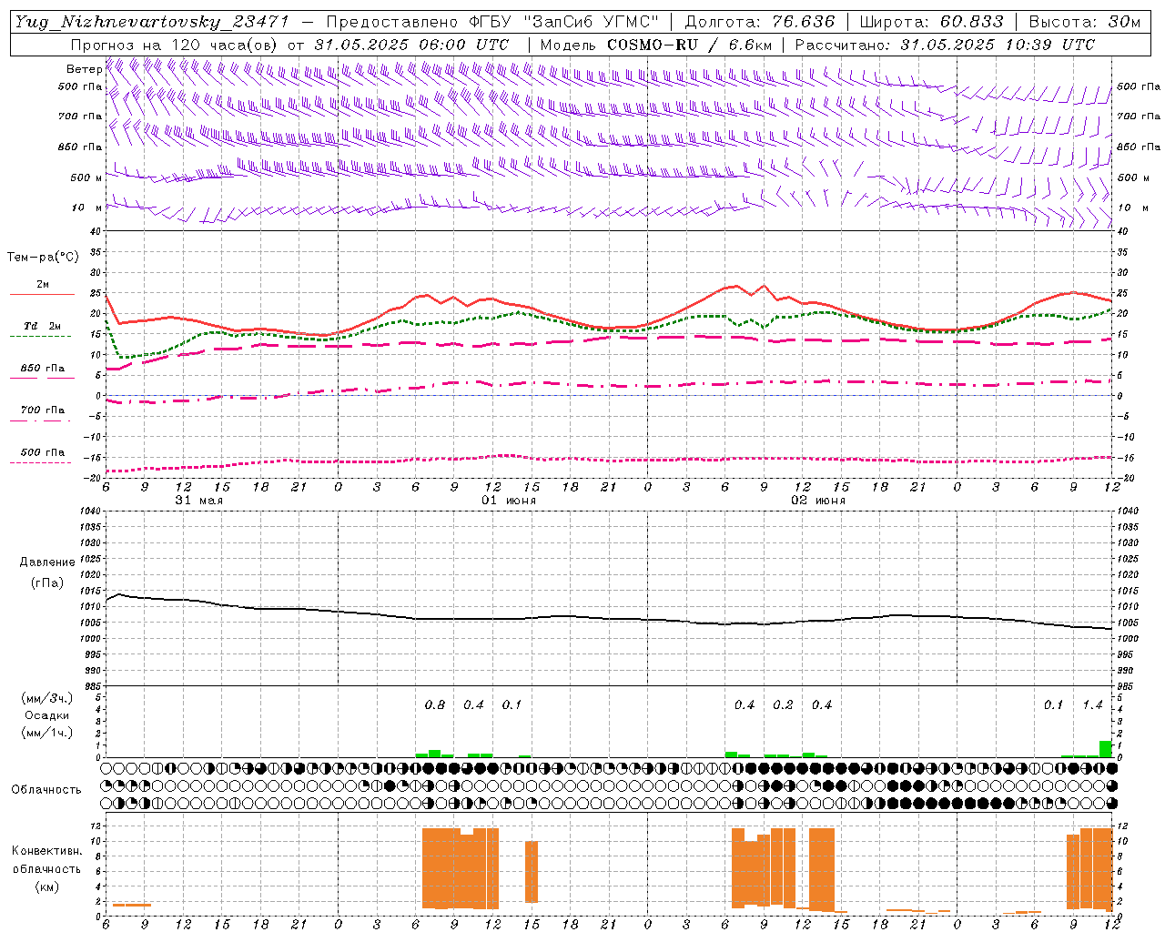Click the Модель COSMO-RU / 6.6км text
Image resolution: width=1165 pixels, height=932 pixels.
tap(655, 45)
